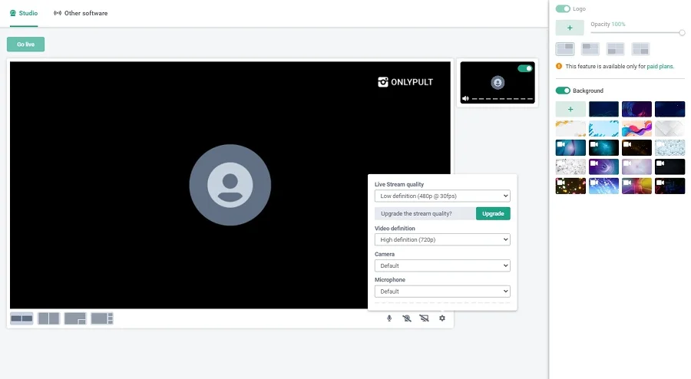Select the side-by-side split layout icon
The image size is (691, 379).
48,318
